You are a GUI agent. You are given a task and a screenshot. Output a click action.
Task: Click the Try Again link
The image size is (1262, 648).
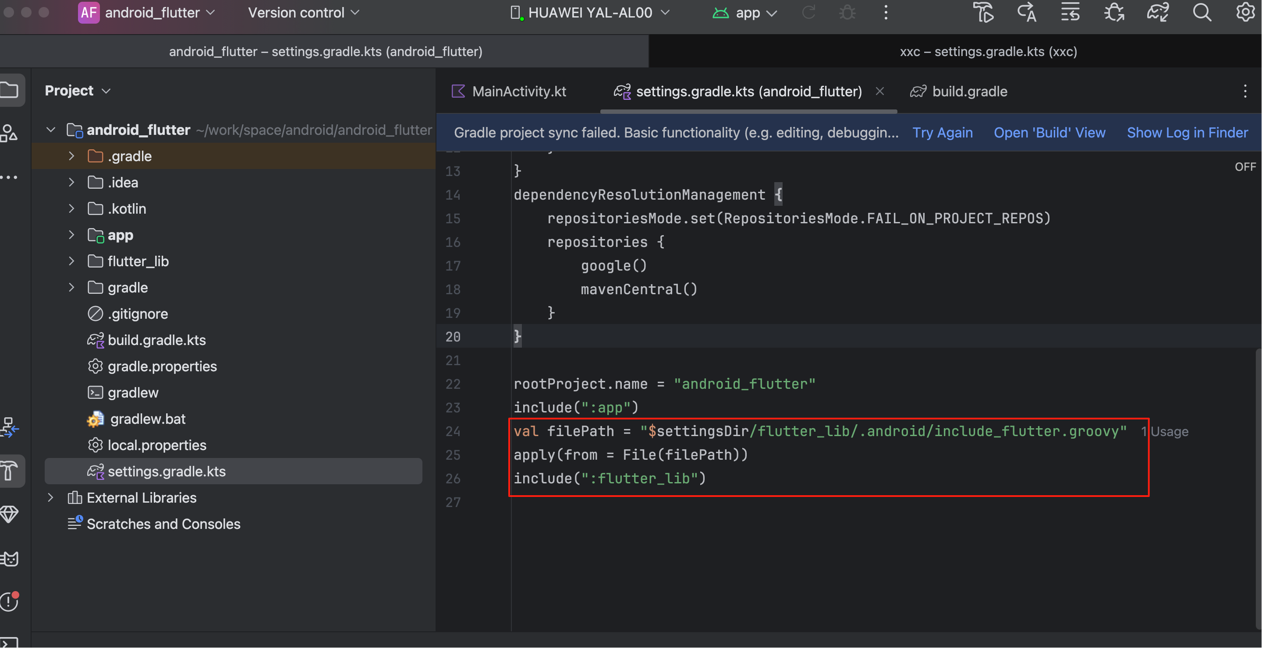coord(942,133)
